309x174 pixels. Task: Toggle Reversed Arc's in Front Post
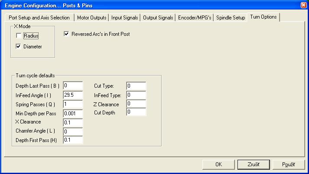click(x=67, y=34)
